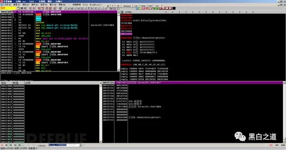The image size is (286, 150).
Task: Open Windows list with the W icon
Action: pyautogui.click(x=79, y=8)
